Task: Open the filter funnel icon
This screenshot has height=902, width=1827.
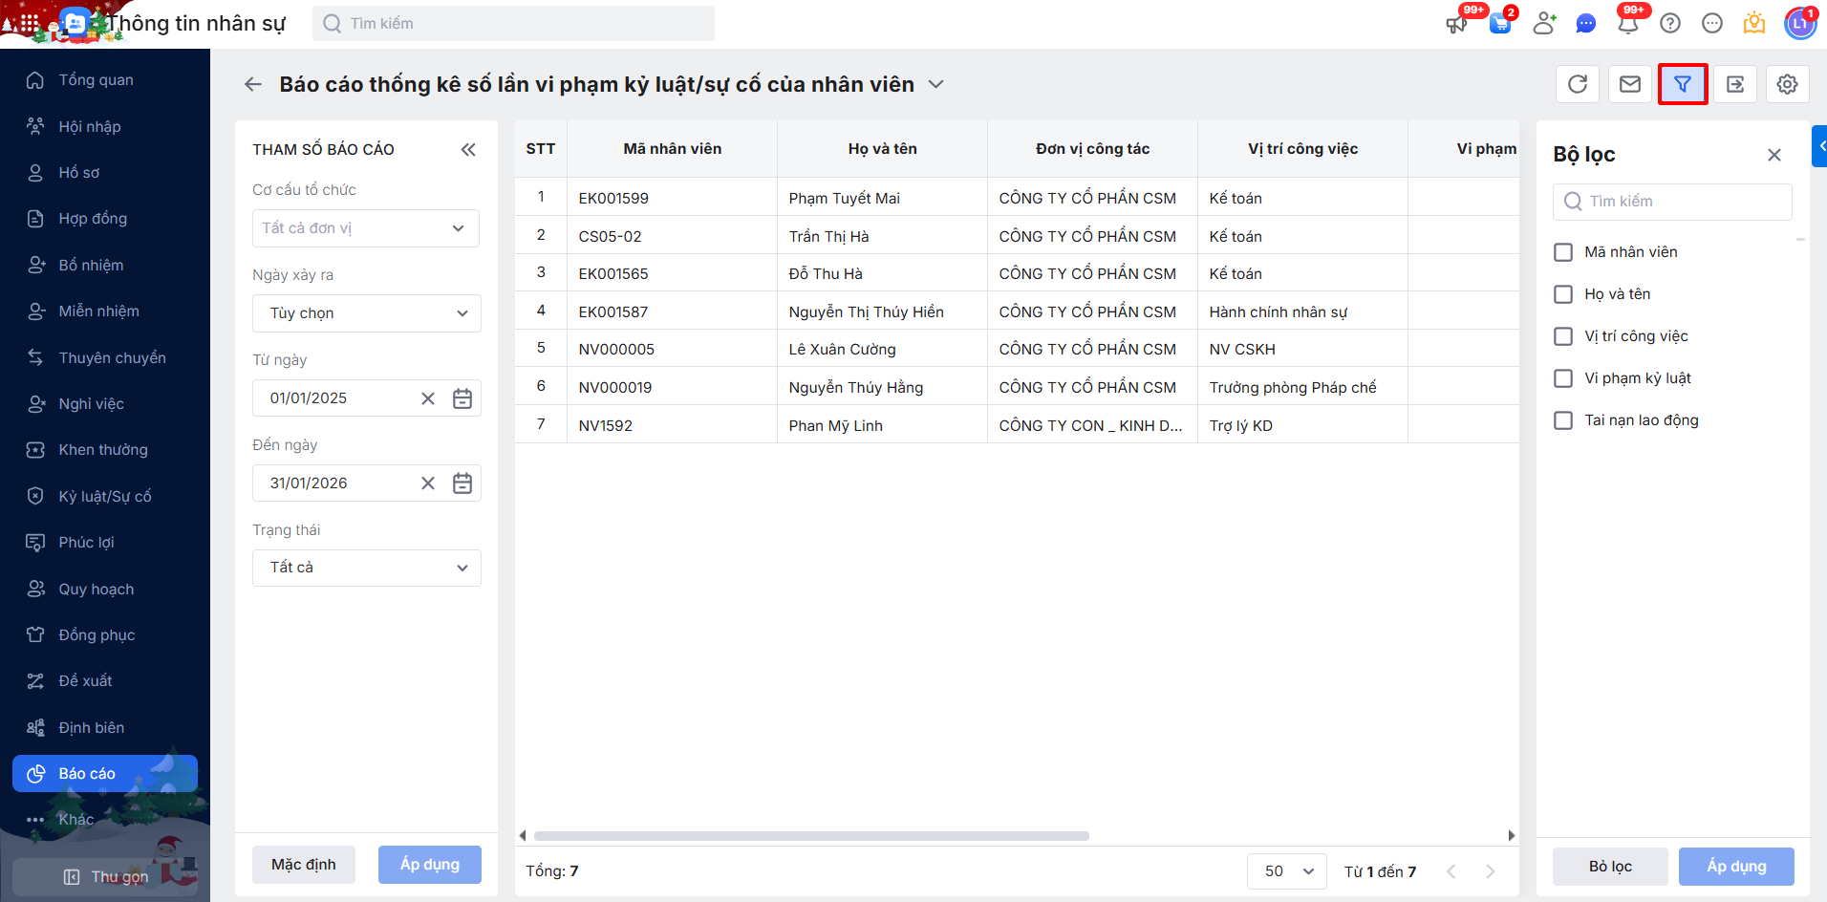Action: pos(1683,84)
